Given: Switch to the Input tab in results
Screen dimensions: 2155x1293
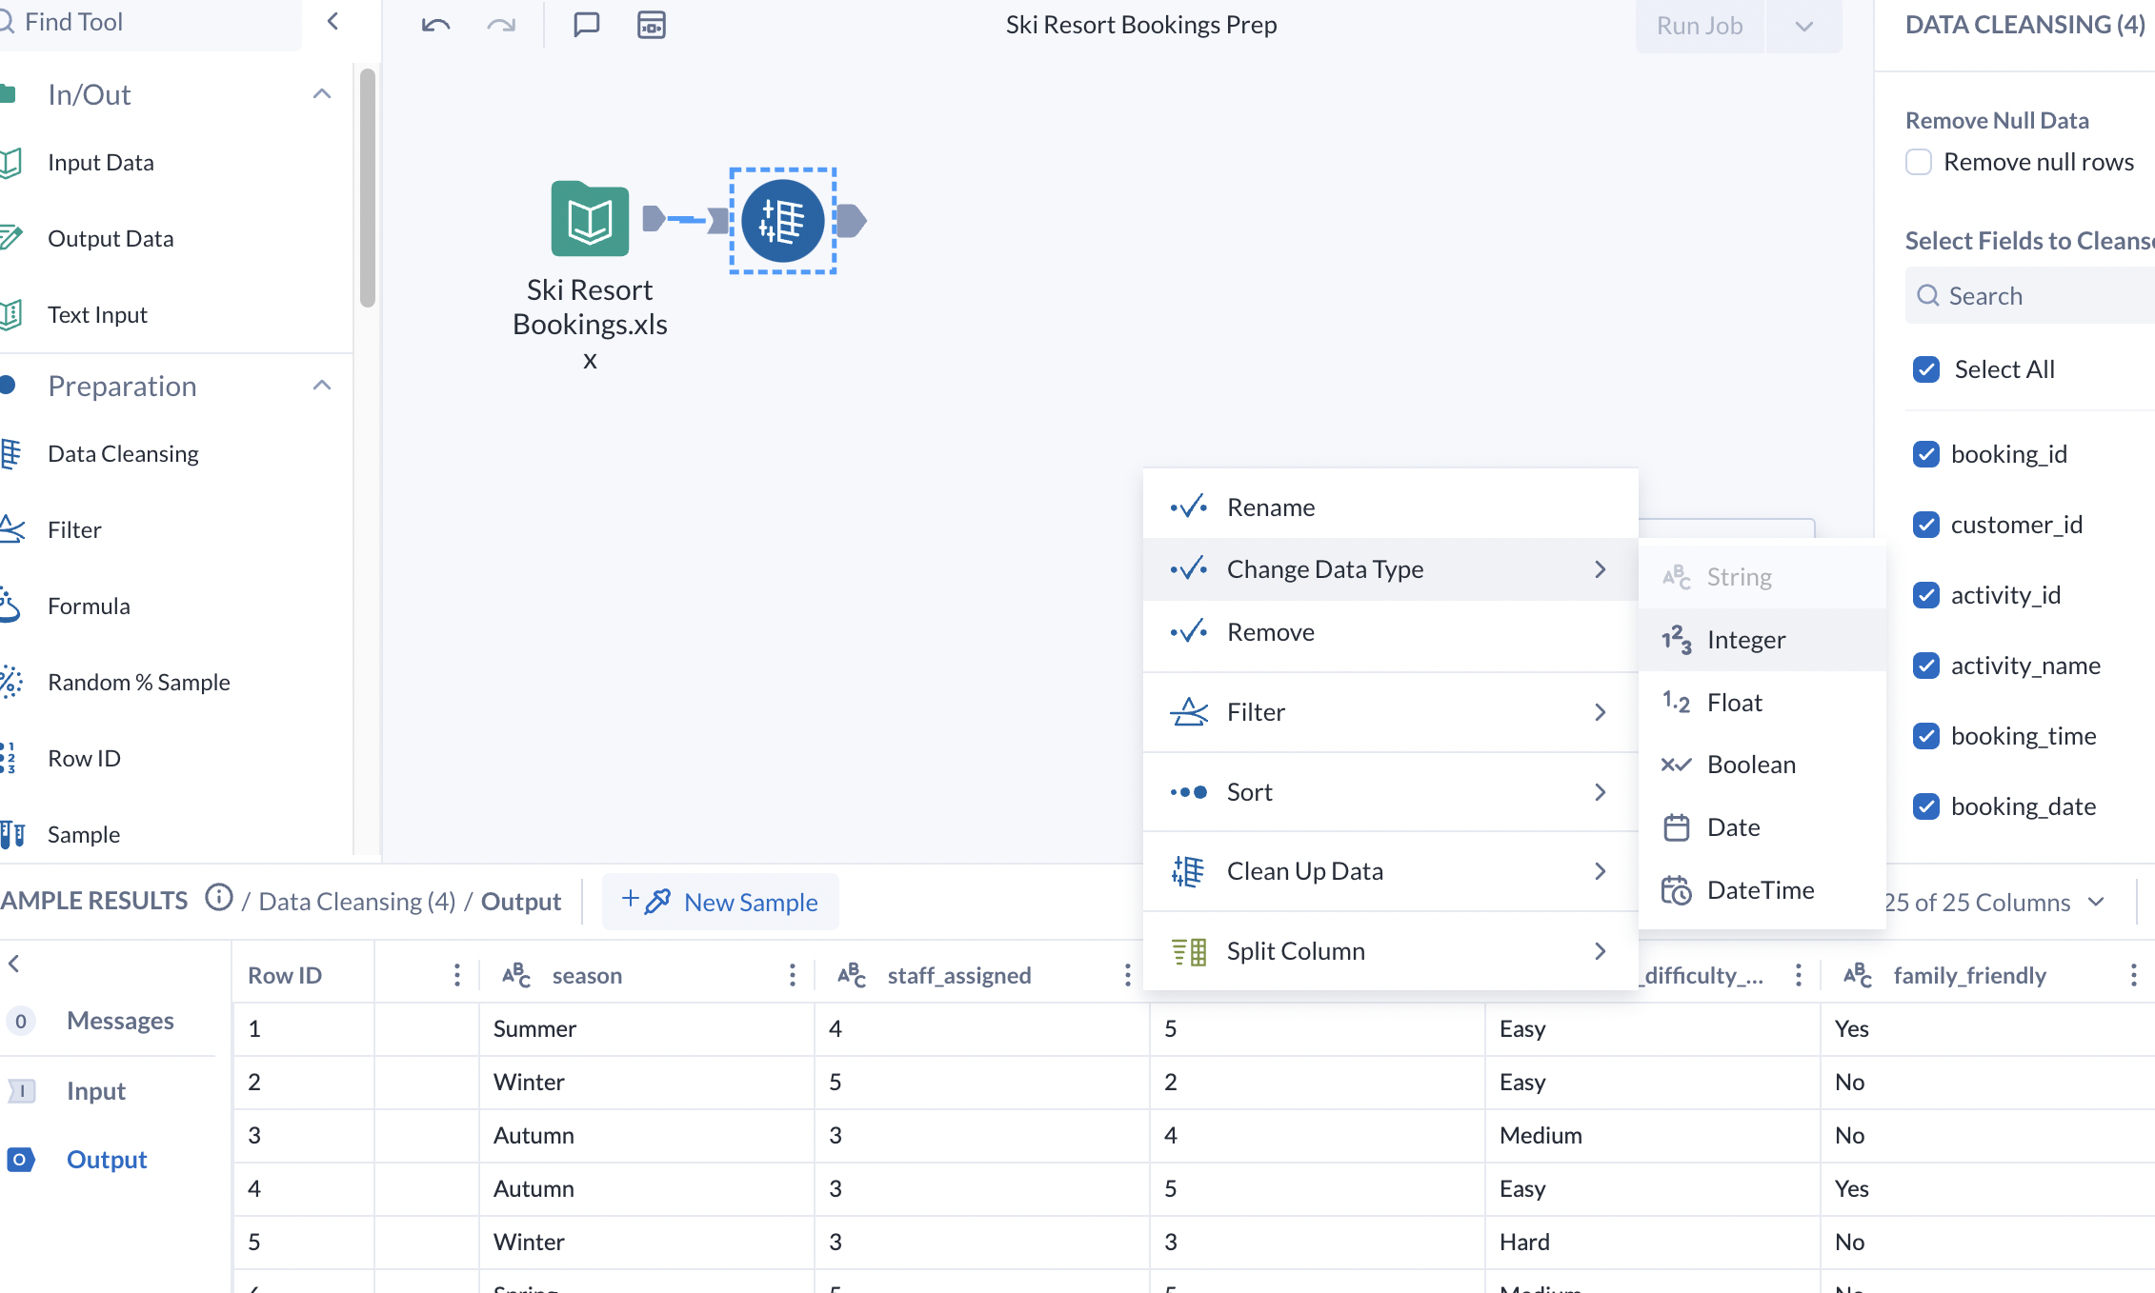Looking at the screenshot, I should tap(95, 1090).
